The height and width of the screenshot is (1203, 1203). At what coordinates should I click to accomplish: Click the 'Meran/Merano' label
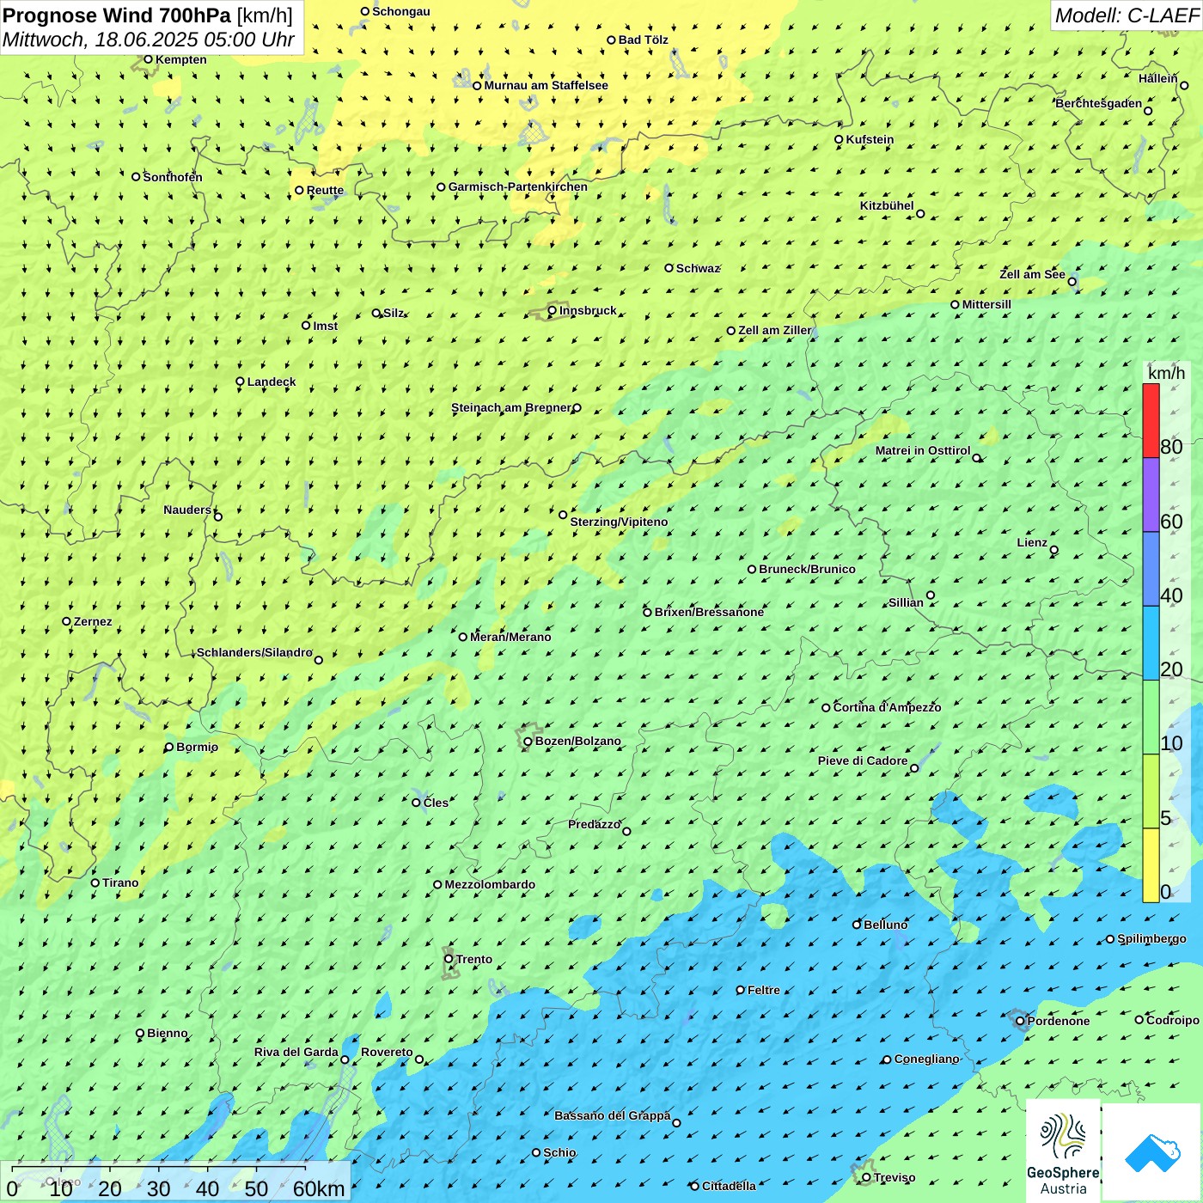click(510, 637)
